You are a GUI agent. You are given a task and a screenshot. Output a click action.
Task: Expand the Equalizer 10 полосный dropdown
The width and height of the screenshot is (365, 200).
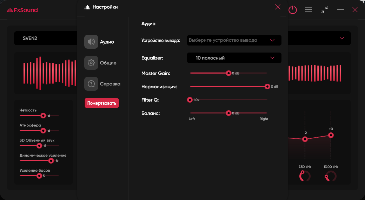tap(234, 58)
